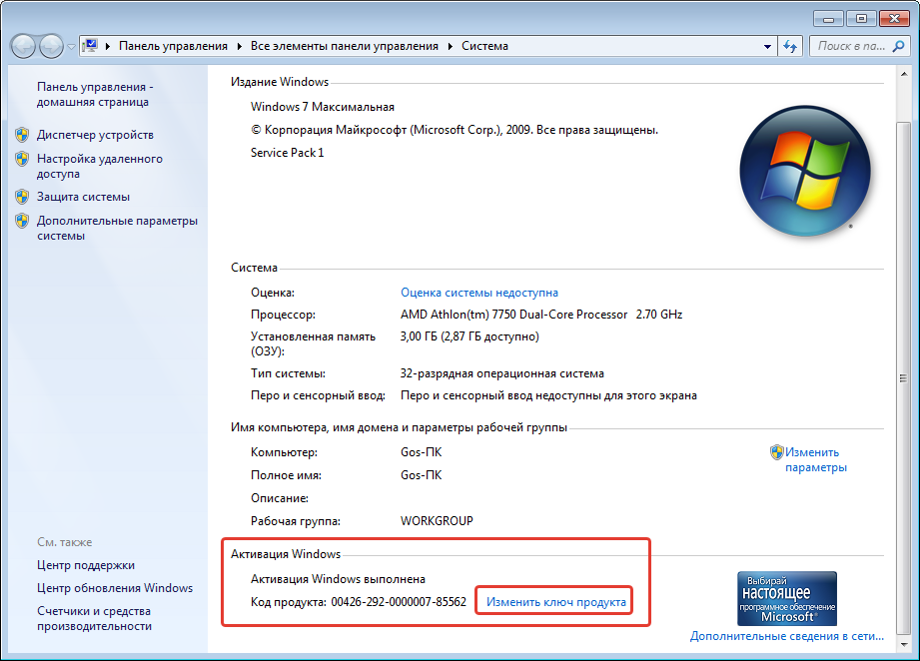
Task: Click shield icon beside Изменить параметры
Action: pos(776,452)
